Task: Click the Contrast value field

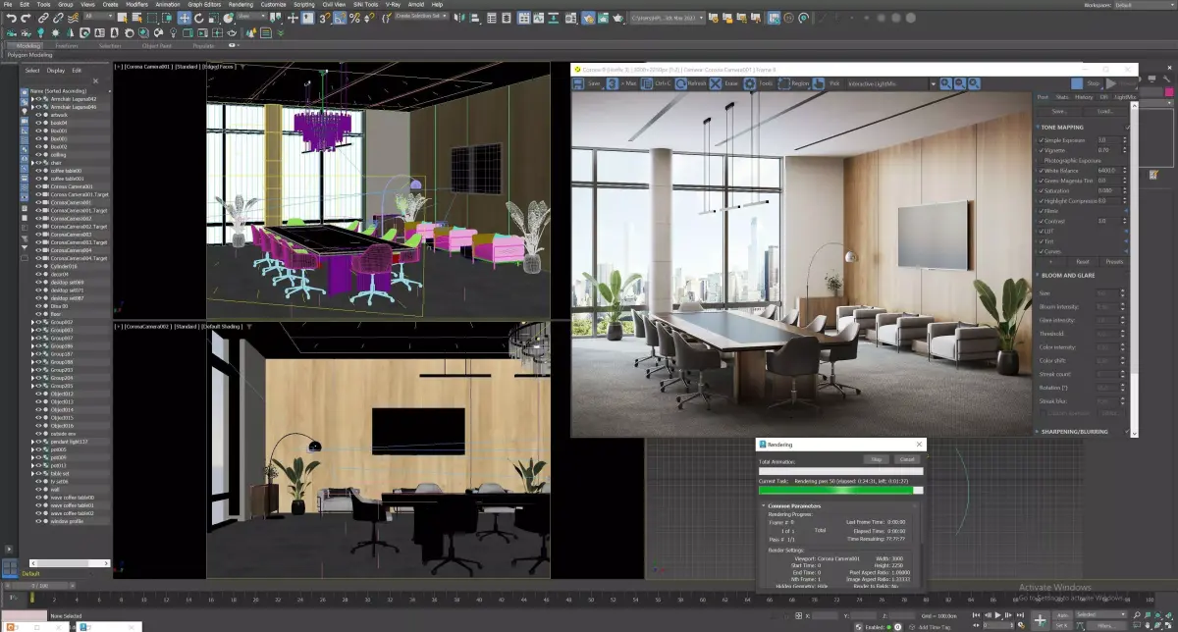Action: tap(1110, 221)
